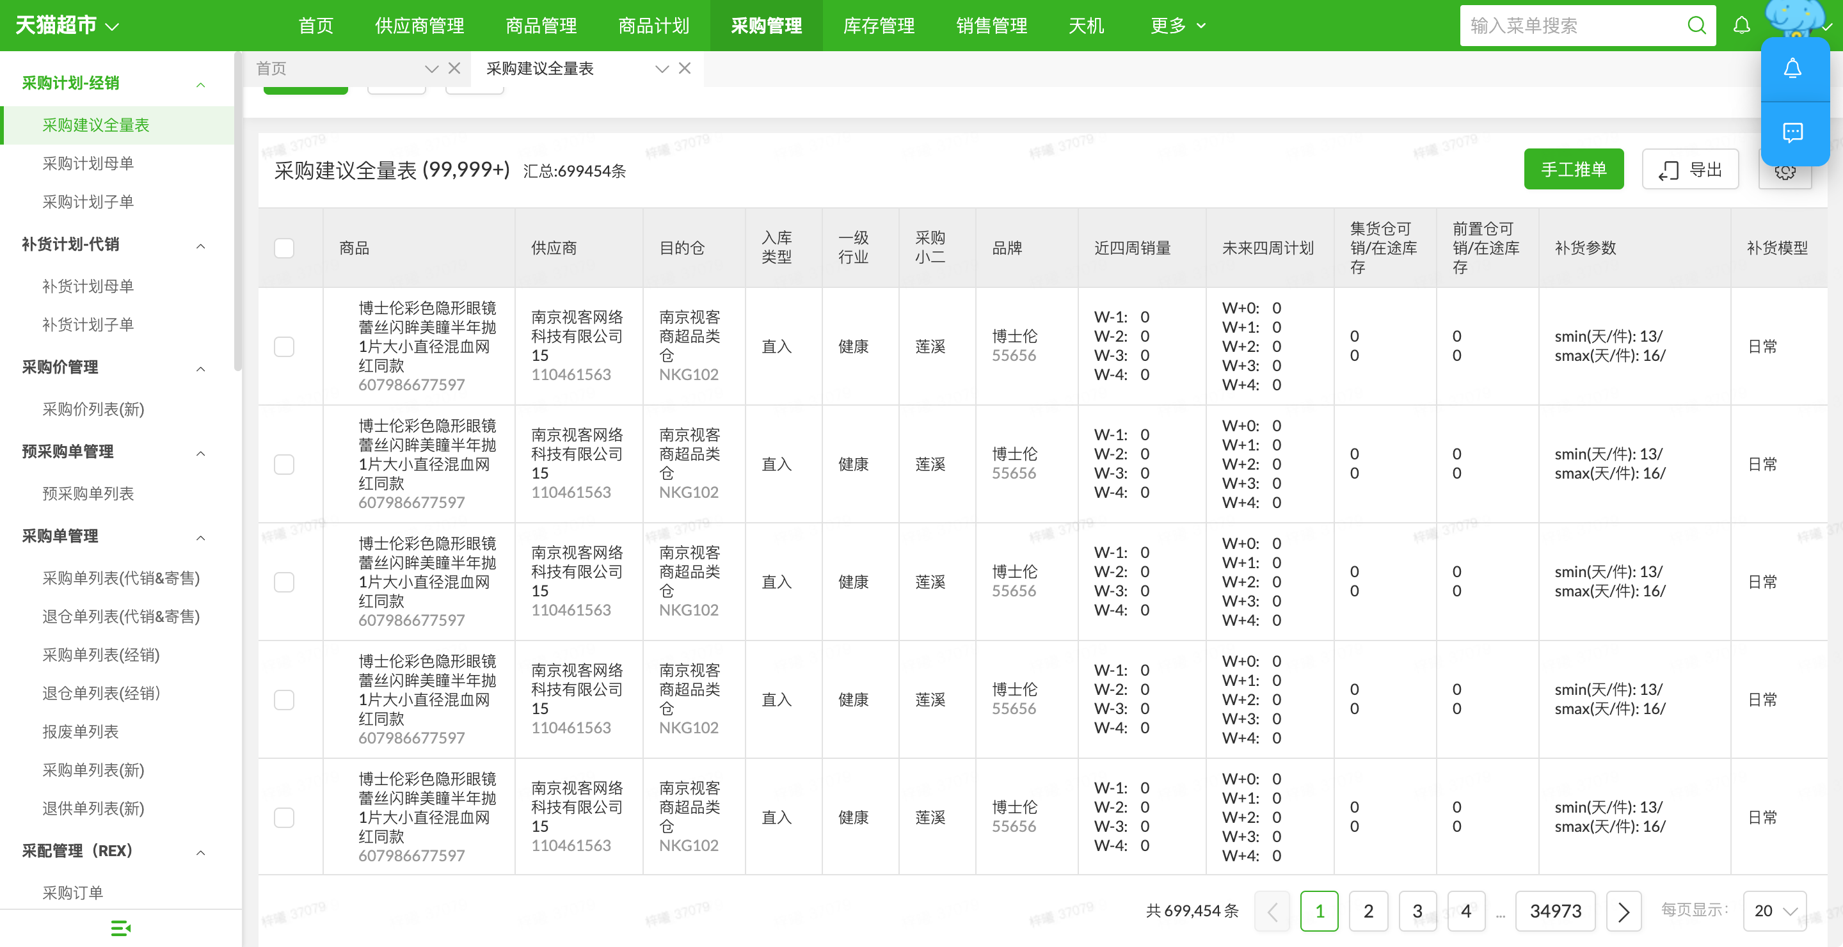Select 采购建议全量表 in sidebar
The width and height of the screenshot is (1843, 947).
point(117,126)
